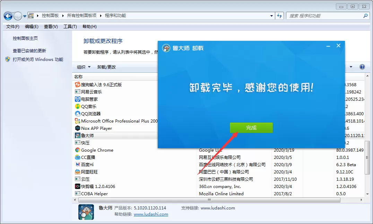Select the 电脑管家 shield icon
Viewport: 373px width, 224px height.
point(77,99)
